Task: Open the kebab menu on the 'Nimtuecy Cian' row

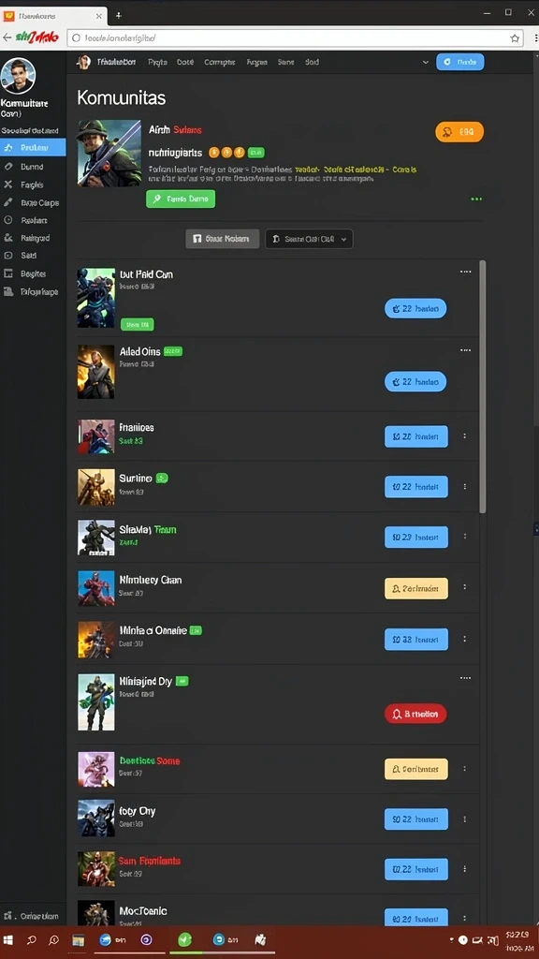Action: point(464,587)
